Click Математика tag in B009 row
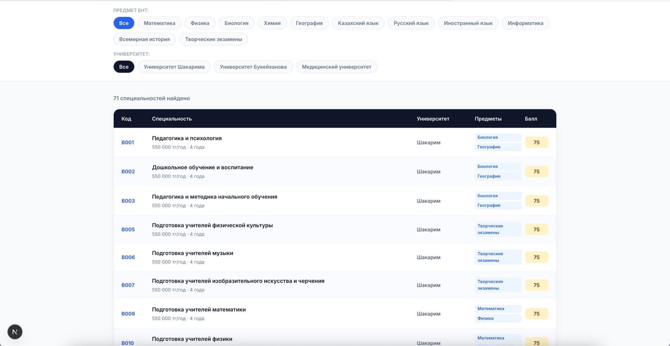 (x=498, y=309)
